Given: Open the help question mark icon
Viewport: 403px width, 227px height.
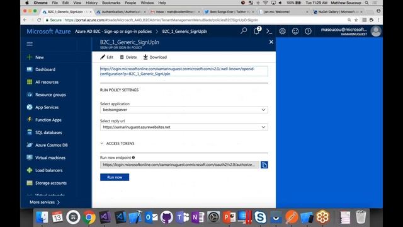Looking at the screenshot, I should (308, 31).
